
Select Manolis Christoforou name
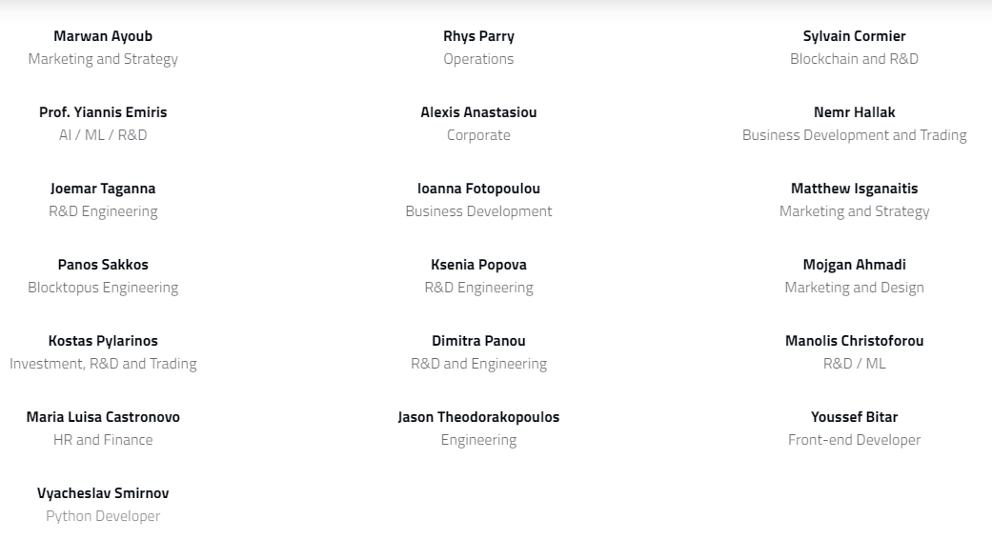click(x=854, y=341)
